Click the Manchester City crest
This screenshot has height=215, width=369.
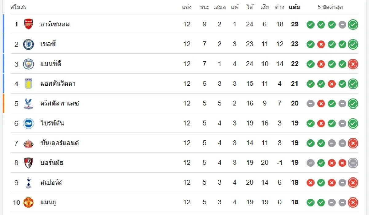[x=29, y=64]
